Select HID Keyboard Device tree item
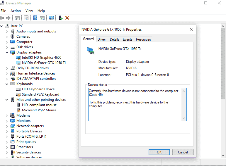The height and width of the screenshot is (166, 226). coord(38,89)
